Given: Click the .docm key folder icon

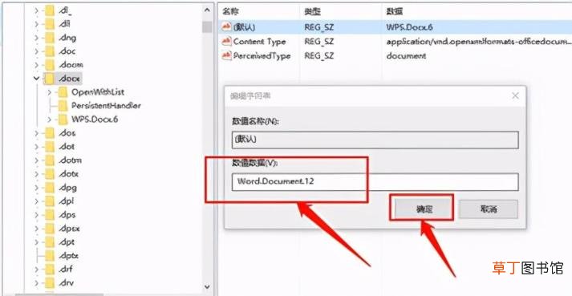Looking at the screenshot, I should (50, 65).
